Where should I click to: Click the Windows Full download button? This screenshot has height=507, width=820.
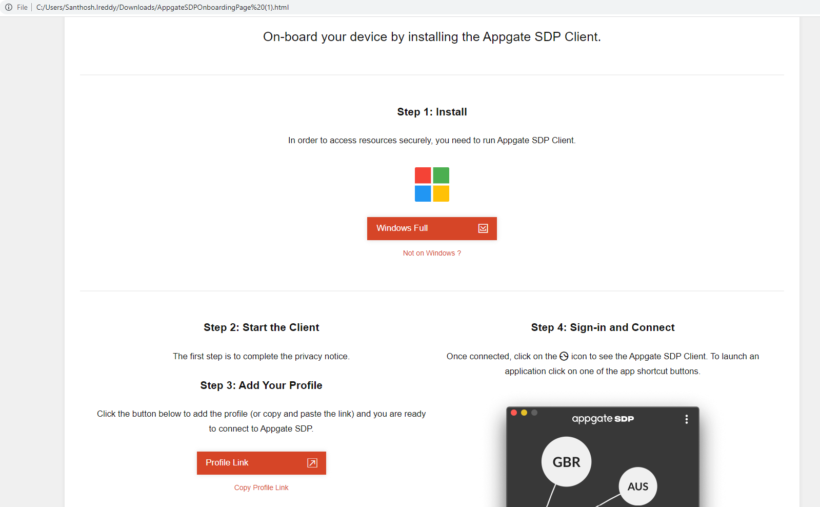[432, 228]
